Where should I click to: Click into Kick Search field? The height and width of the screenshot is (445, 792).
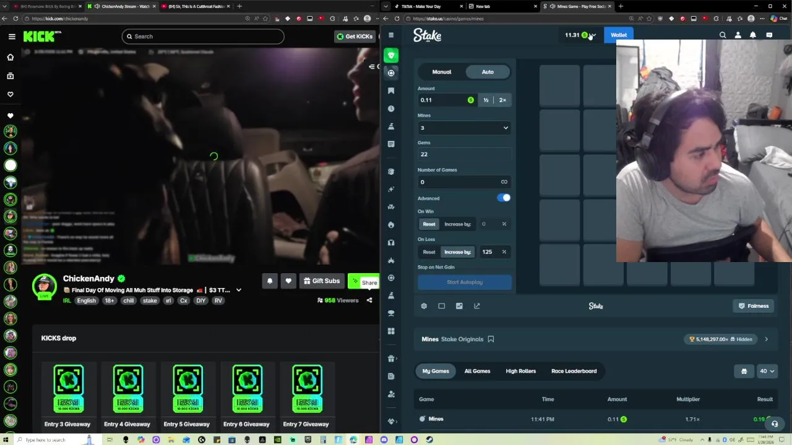click(x=203, y=36)
